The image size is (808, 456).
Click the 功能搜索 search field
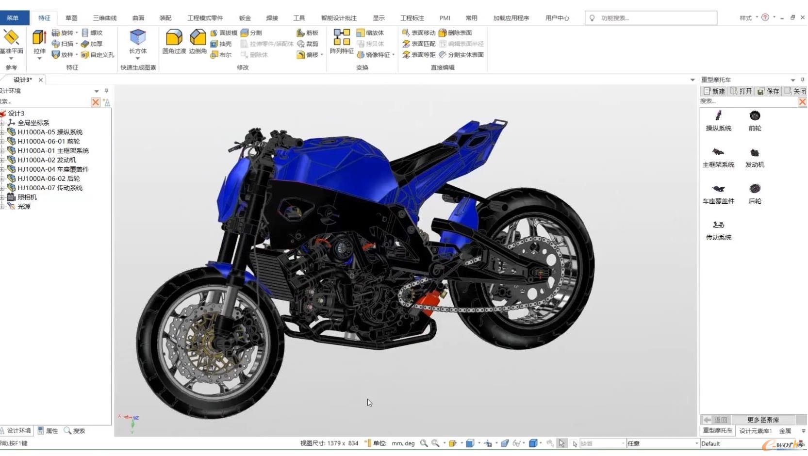click(x=652, y=18)
